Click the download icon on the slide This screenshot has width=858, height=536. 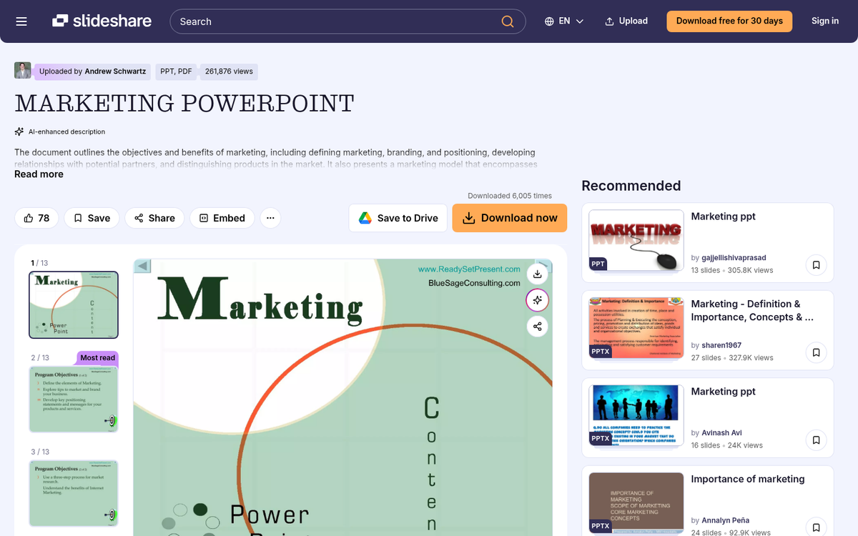538,274
